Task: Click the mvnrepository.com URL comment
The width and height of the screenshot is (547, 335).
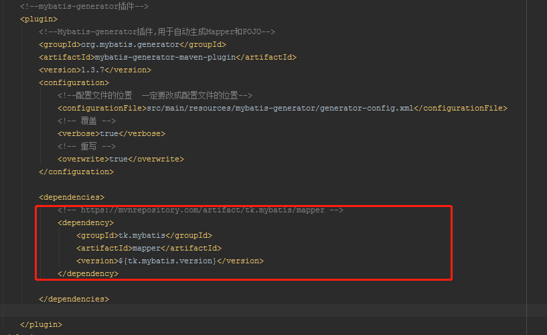Action: pos(201,210)
